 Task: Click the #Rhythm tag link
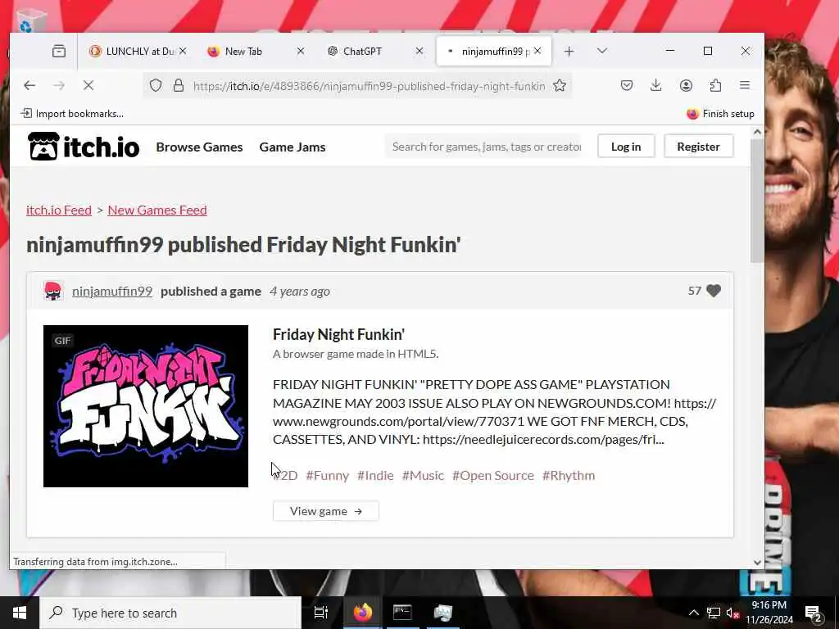569,475
